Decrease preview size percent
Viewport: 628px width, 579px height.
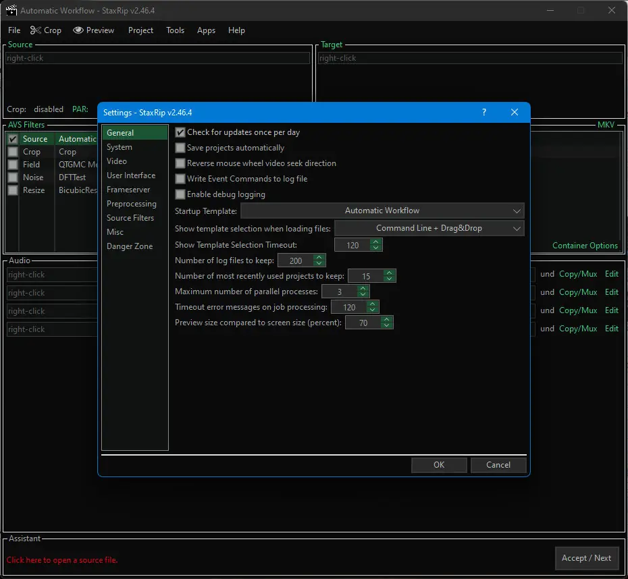click(x=386, y=325)
